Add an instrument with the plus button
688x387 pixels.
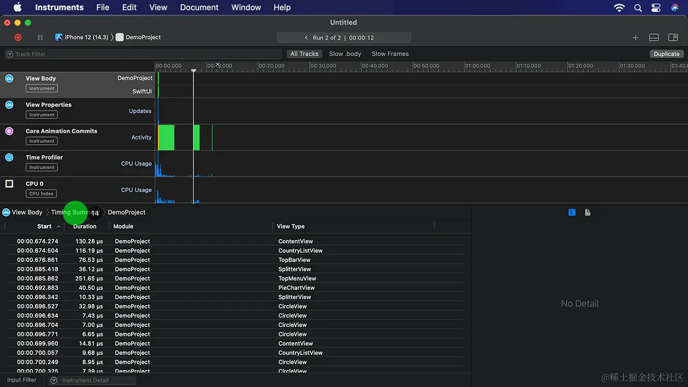635,38
